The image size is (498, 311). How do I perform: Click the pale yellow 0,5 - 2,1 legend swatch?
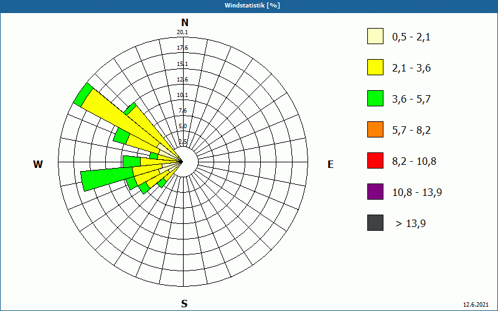[375, 36]
